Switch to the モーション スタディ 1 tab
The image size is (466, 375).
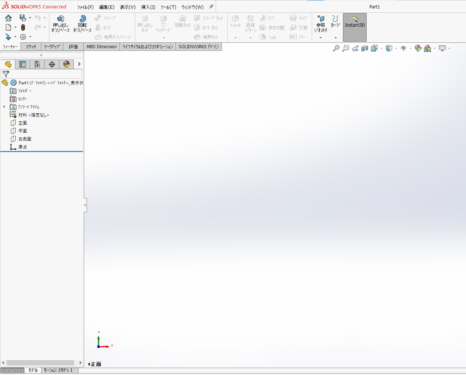tap(59, 370)
